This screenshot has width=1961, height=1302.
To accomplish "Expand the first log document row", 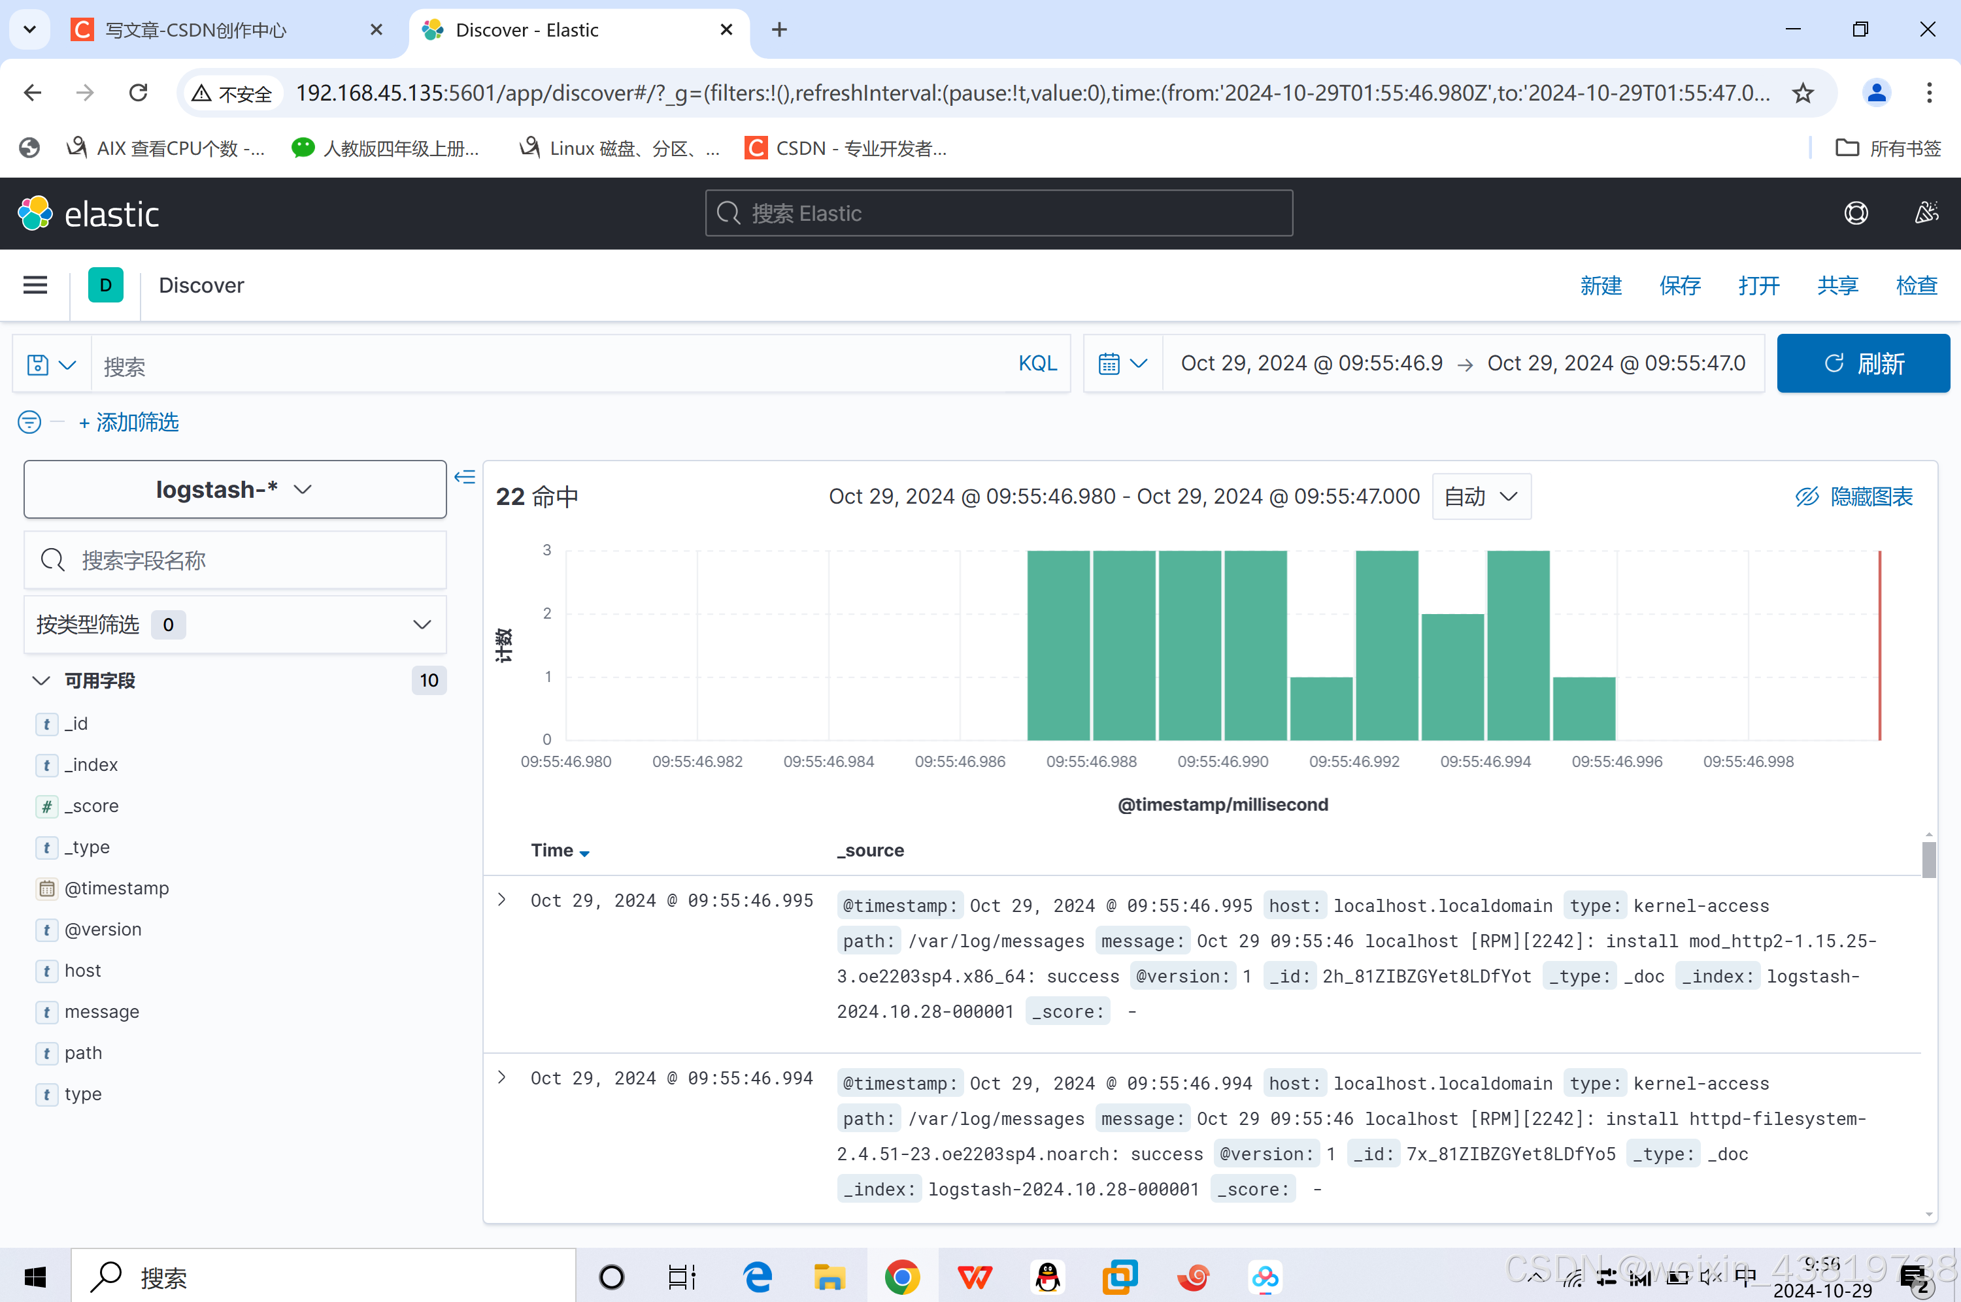I will pyautogui.click(x=501, y=900).
